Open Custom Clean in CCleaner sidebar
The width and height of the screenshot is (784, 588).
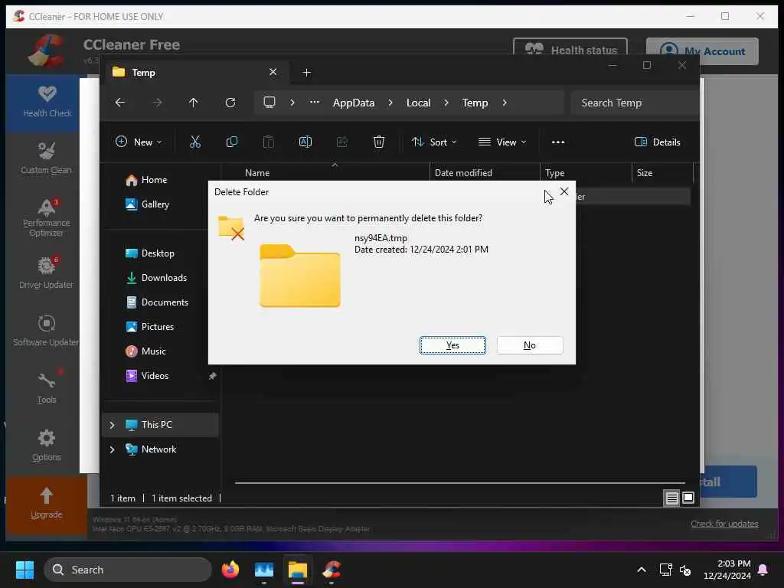click(x=46, y=159)
